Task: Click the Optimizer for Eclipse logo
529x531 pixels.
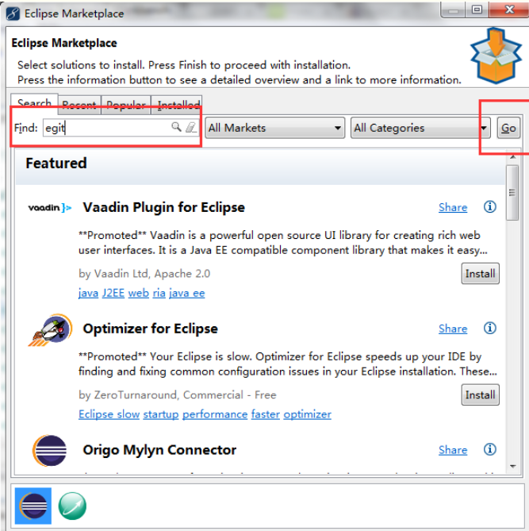Action: (50, 330)
